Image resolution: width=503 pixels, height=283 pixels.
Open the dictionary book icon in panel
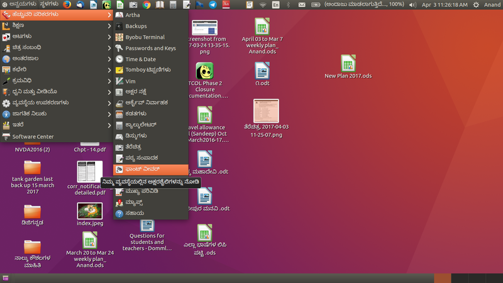tap(160, 4)
